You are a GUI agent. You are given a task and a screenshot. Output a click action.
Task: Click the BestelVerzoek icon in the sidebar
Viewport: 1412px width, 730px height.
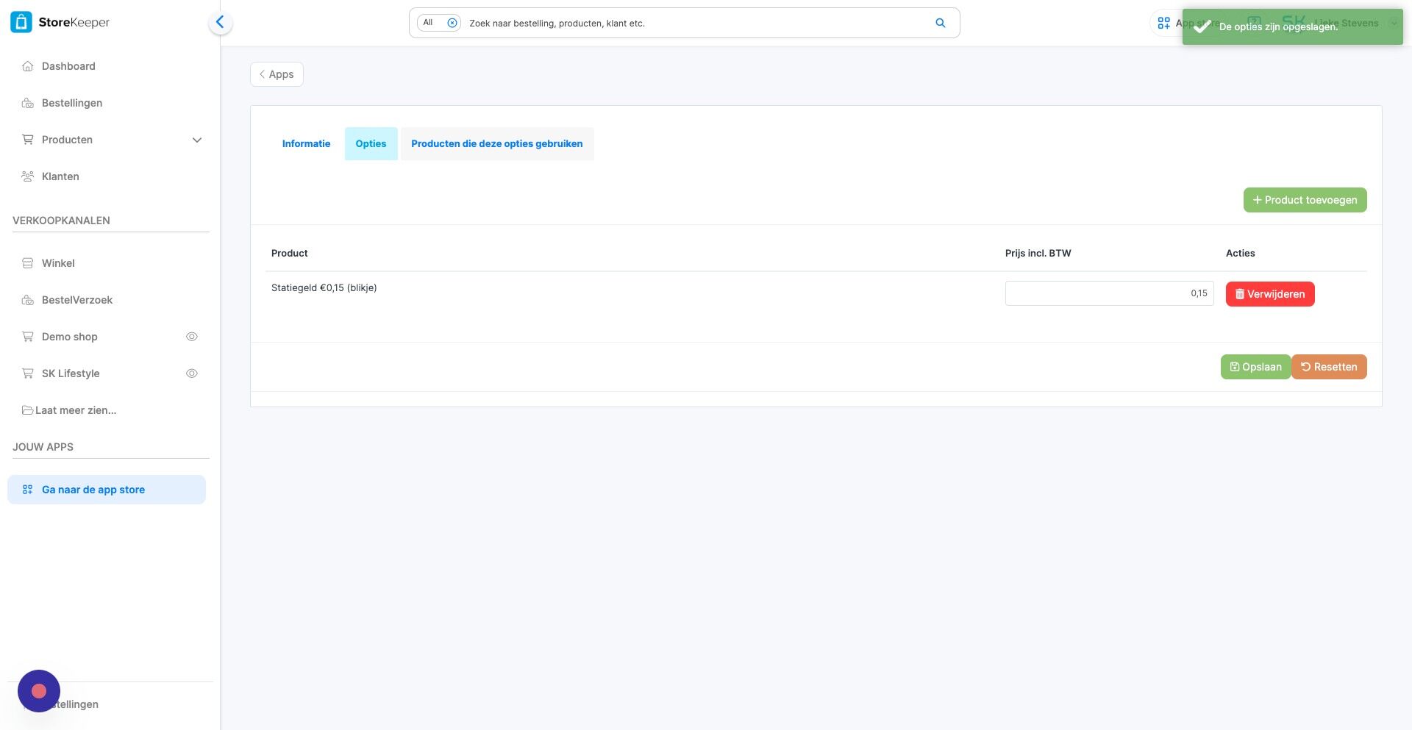coord(28,300)
